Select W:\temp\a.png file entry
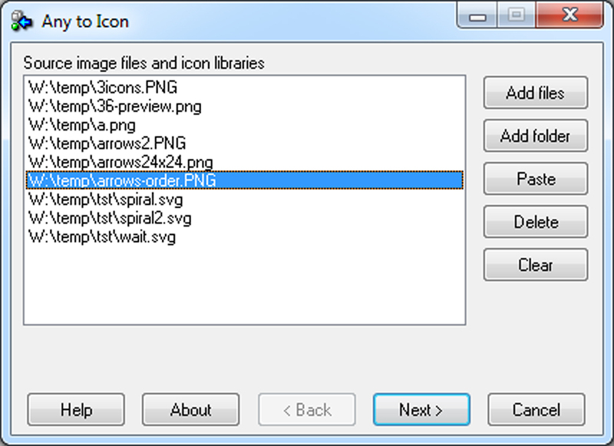614x446 pixels. point(245,124)
